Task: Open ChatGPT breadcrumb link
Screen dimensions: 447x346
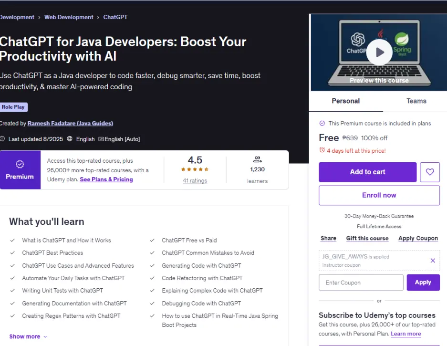Action: (x=115, y=17)
